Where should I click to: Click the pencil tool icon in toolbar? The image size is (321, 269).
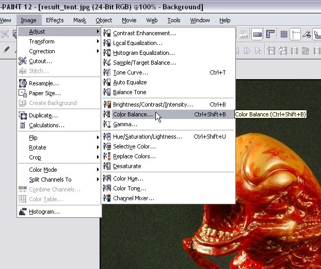(x=7, y=50)
